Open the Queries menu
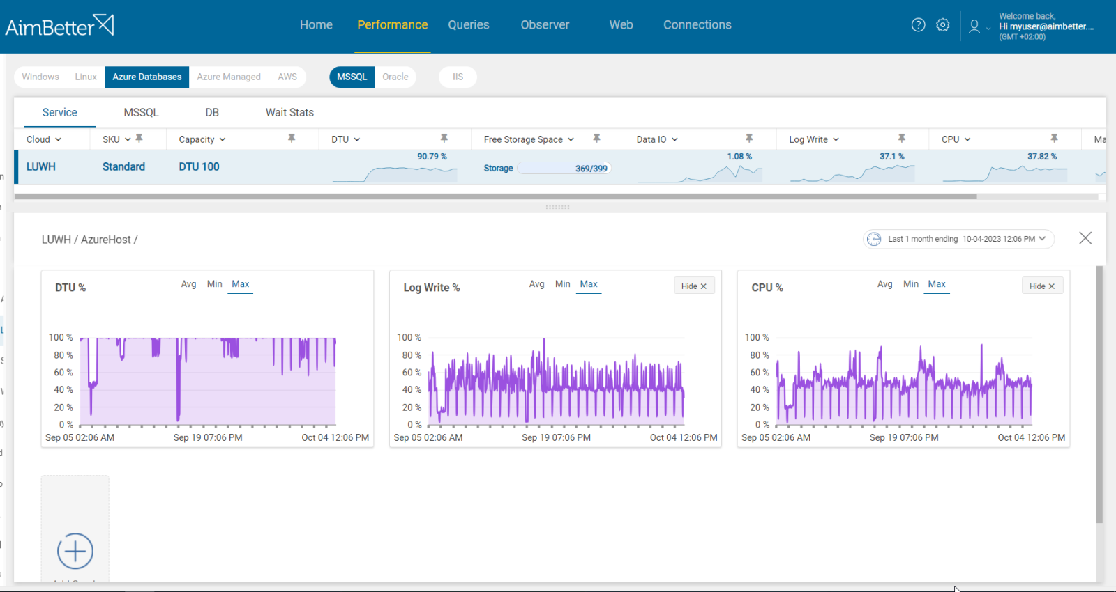 click(469, 25)
